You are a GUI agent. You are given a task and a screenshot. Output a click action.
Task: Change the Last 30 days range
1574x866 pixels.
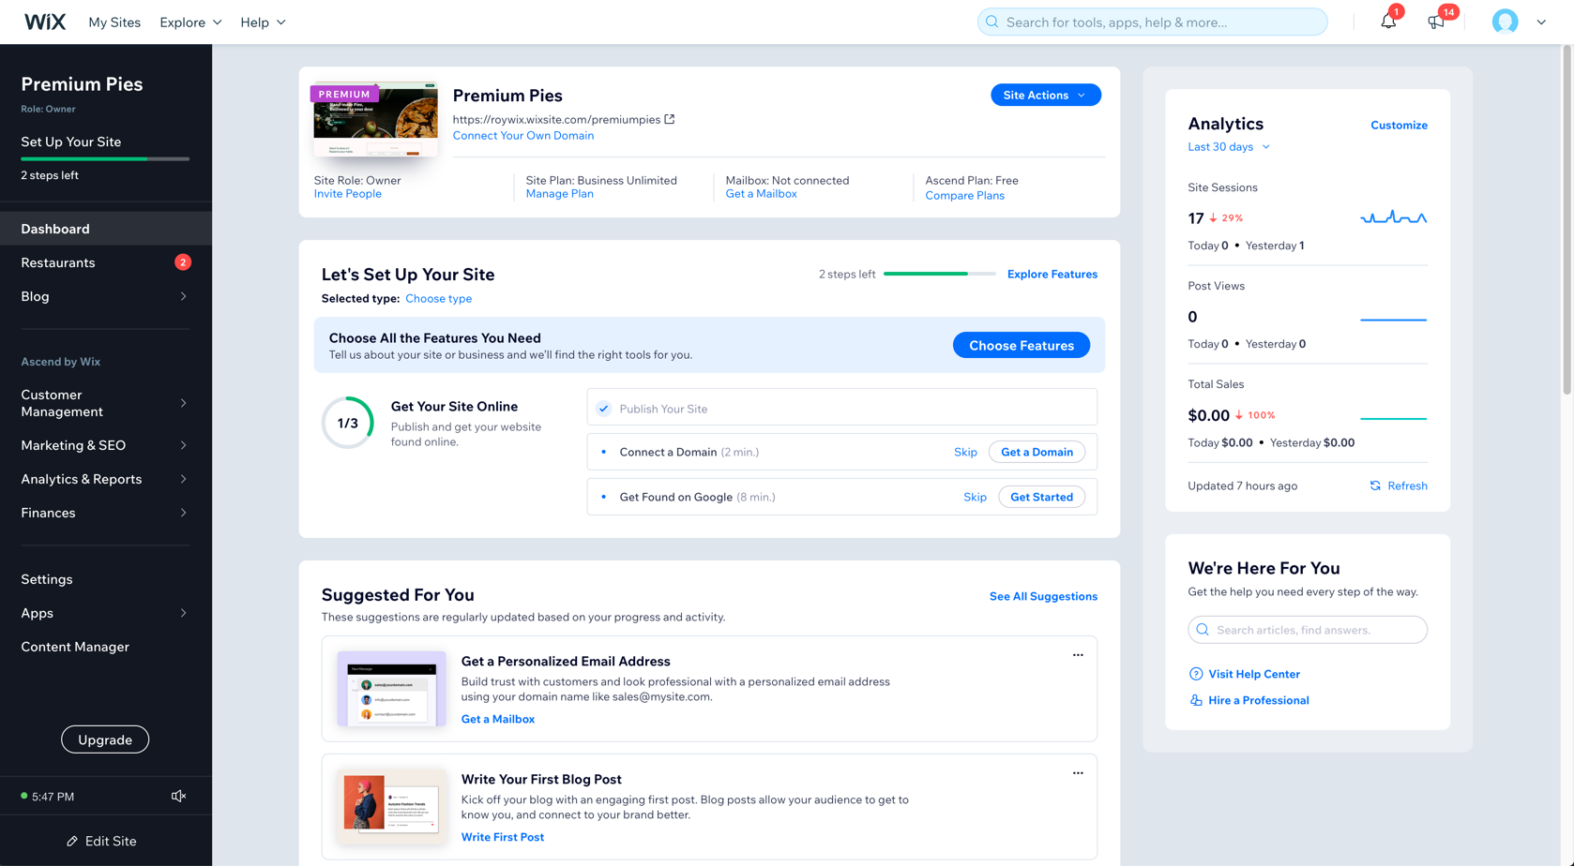[1228, 147]
